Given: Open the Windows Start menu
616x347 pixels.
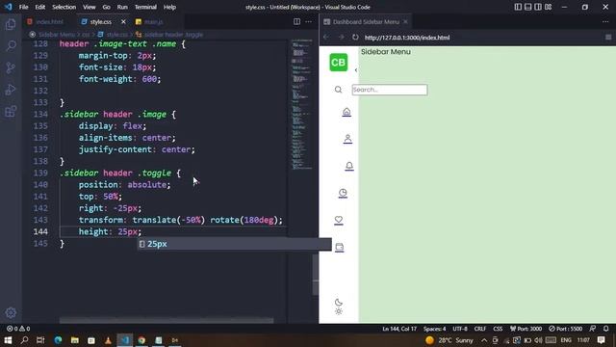Looking at the screenshot, I should tap(8, 340).
